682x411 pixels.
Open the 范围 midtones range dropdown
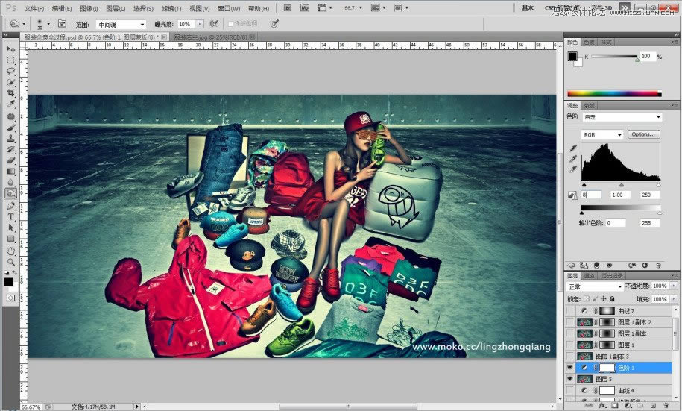(121, 24)
